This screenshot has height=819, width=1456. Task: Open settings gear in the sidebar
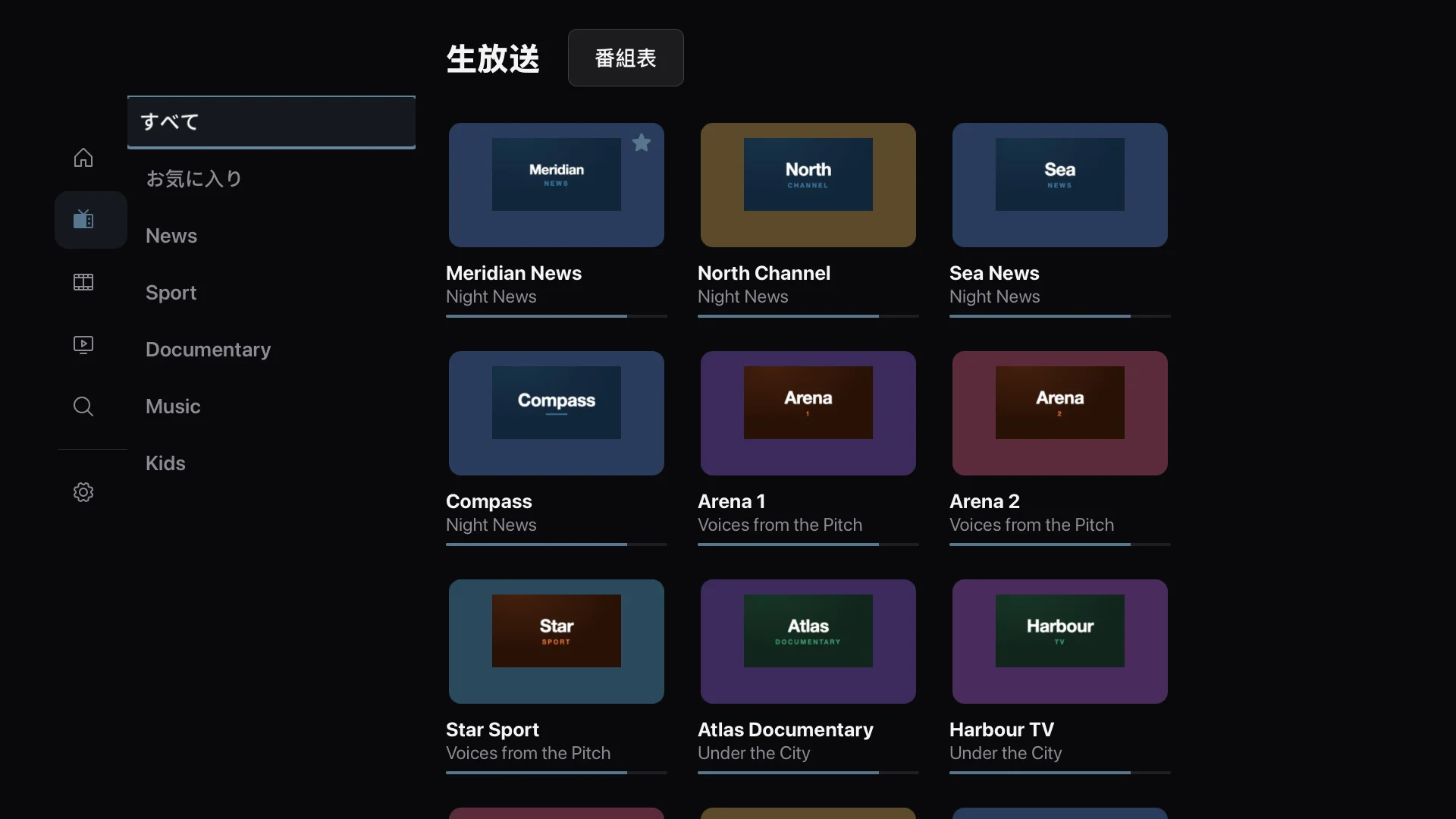pos(83,492)
